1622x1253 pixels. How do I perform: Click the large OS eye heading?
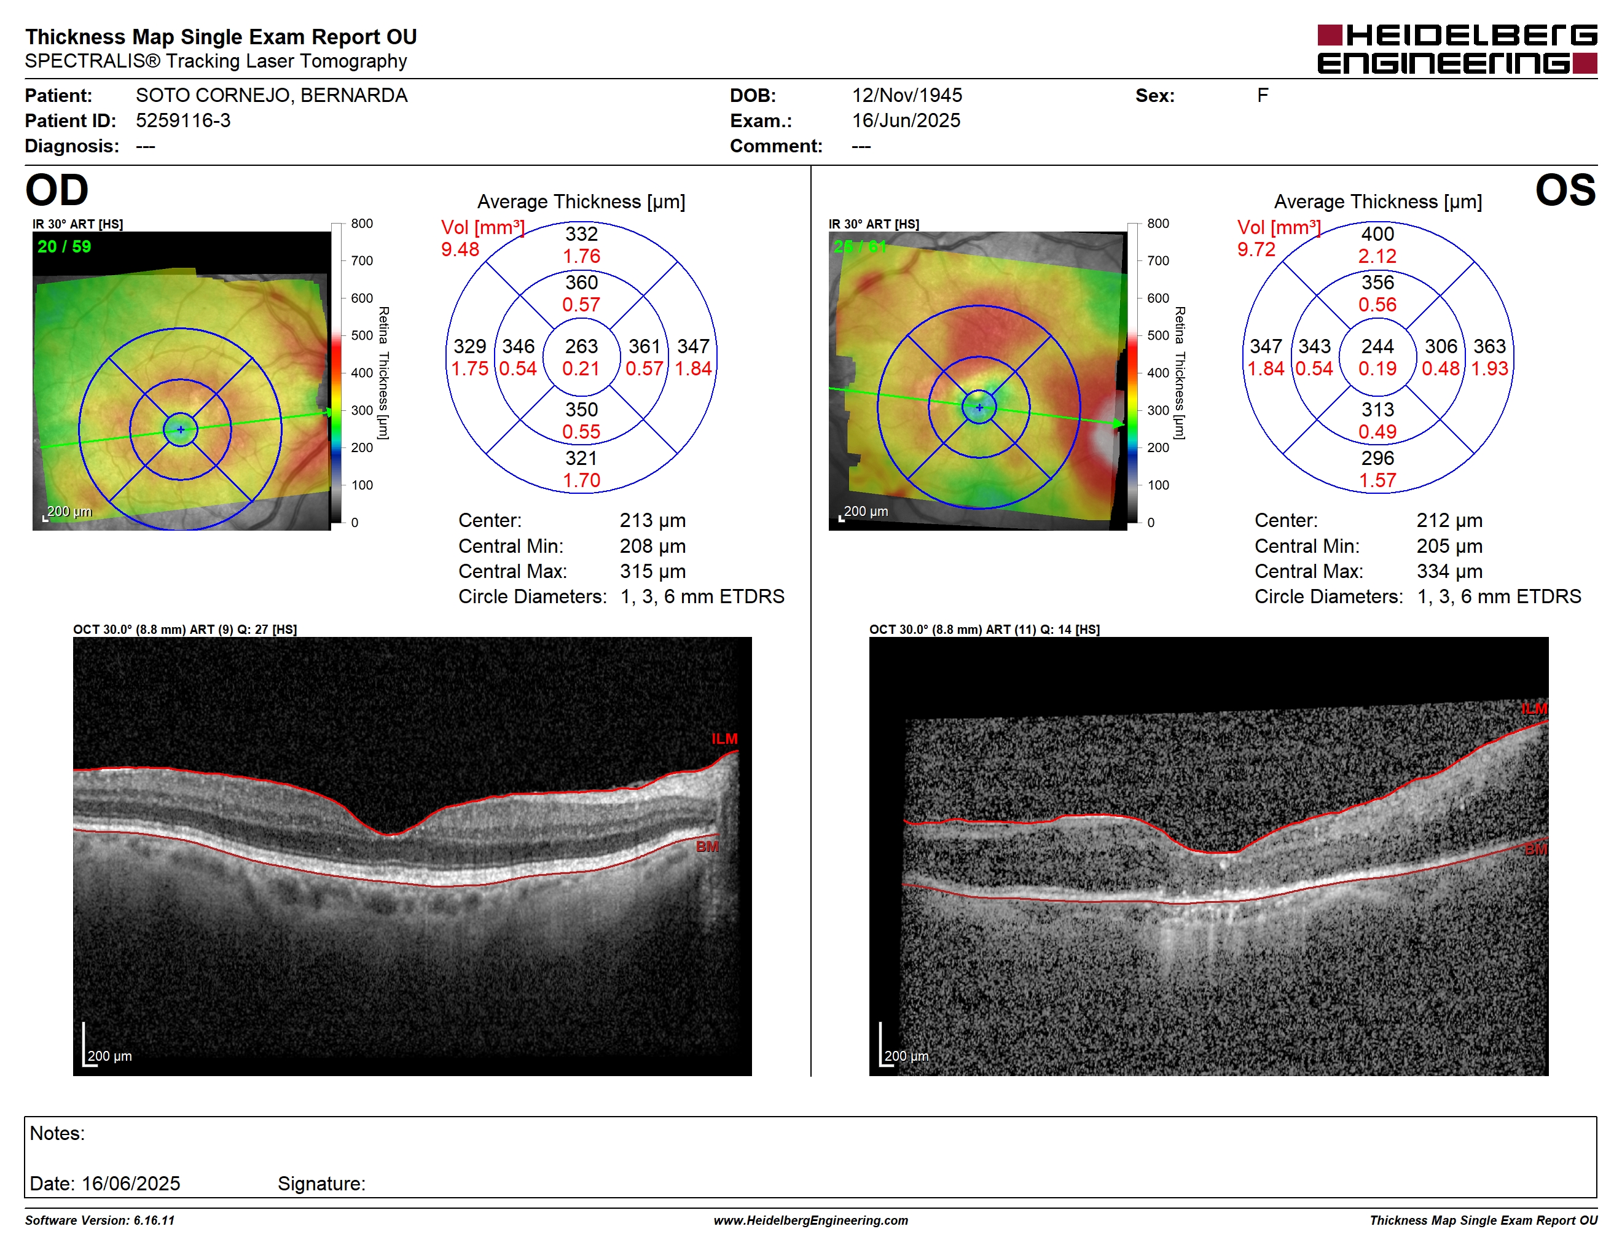tap(1565, 190)
